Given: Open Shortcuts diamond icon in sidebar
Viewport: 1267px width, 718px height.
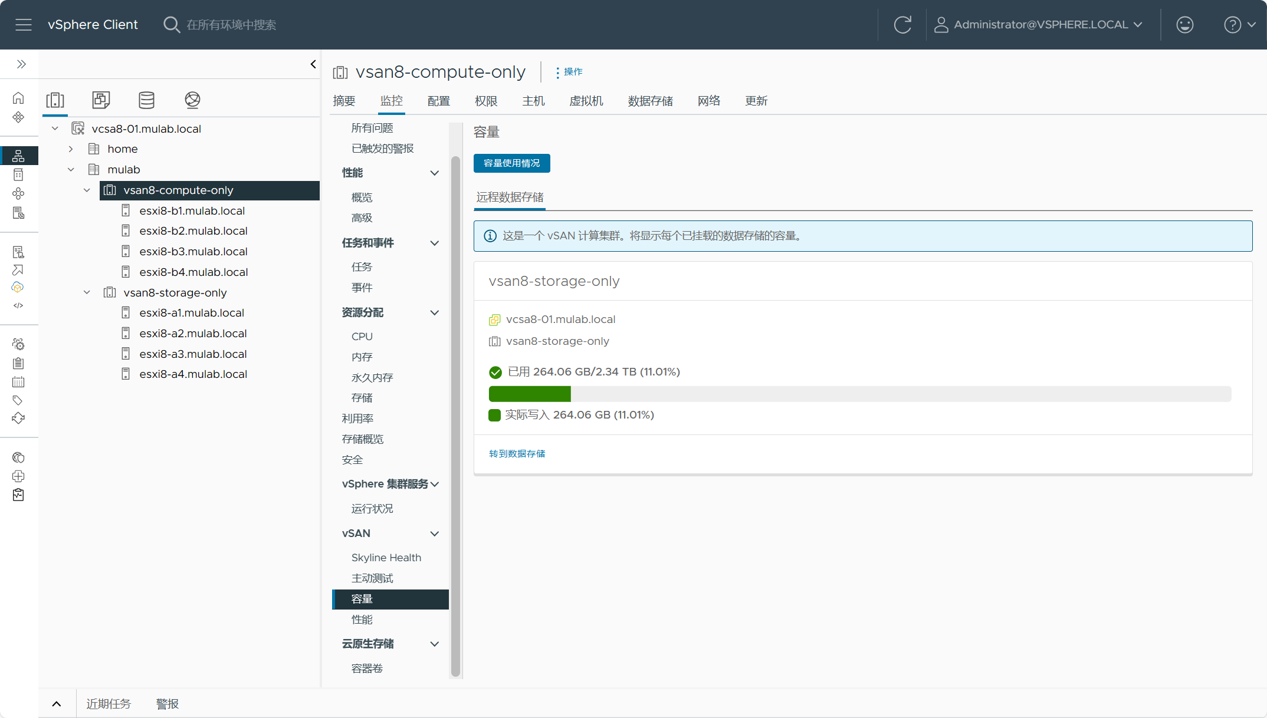Looking at the screenshot, I should point(18,117).
